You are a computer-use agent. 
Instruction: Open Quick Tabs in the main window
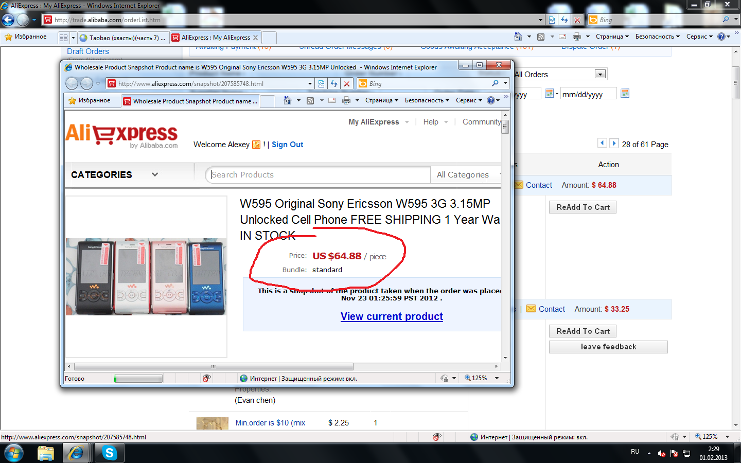pos(63,38)
